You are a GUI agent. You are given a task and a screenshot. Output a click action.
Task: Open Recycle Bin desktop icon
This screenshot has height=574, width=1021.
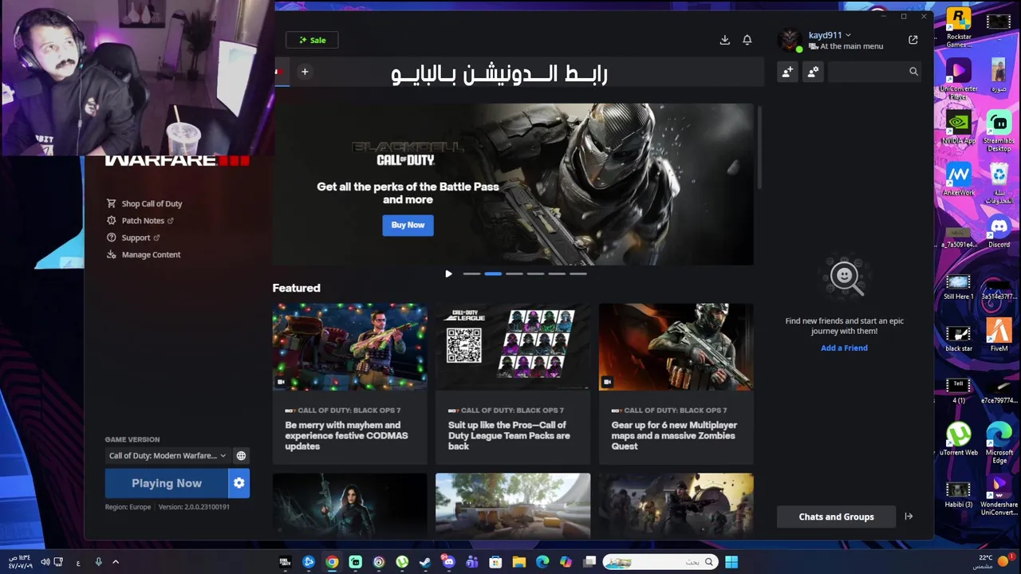(999, 183)
